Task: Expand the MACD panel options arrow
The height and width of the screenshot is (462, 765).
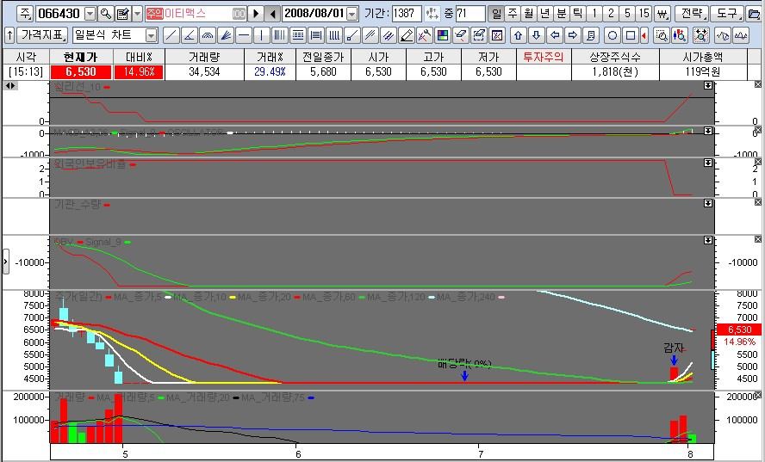Action: 708,131
